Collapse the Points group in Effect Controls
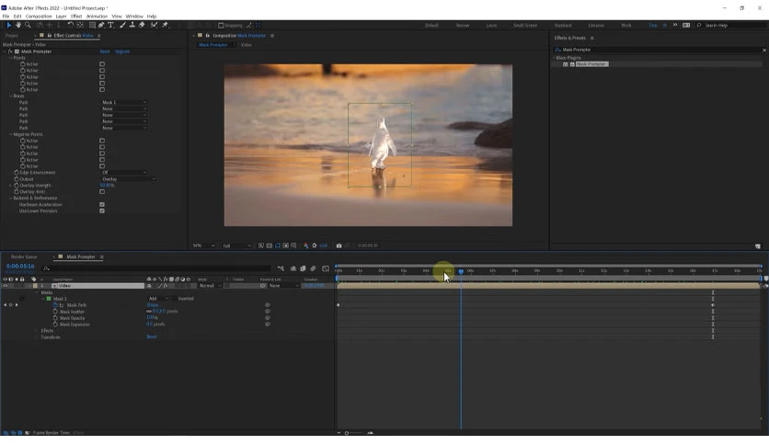Image resolution: width=769 pixels, height=445 pixels. coord(11,58)
